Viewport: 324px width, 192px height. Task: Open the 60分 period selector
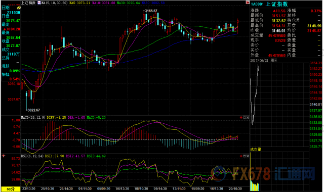click(x=11, y=189)
